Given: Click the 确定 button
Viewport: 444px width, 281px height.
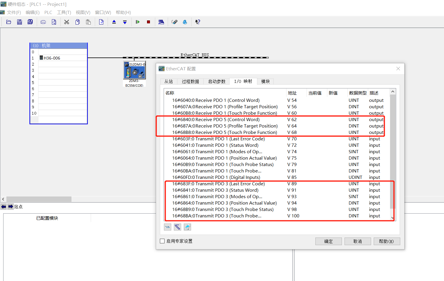Looking at the screenshot, I should [328, 241].
